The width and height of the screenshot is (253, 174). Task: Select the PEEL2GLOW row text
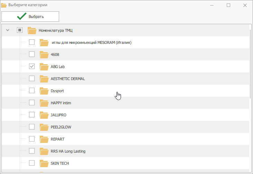point(61,127)
